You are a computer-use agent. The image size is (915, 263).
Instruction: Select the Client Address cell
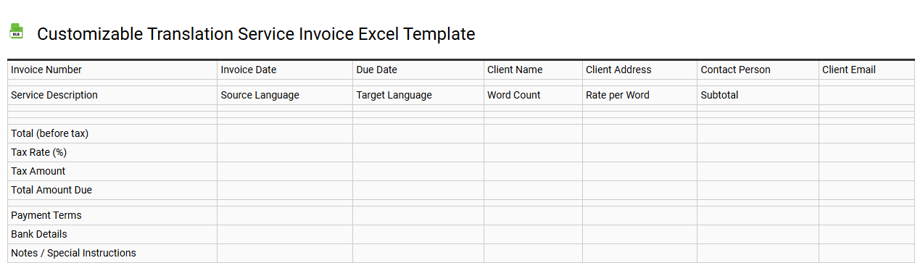point(639,70)
